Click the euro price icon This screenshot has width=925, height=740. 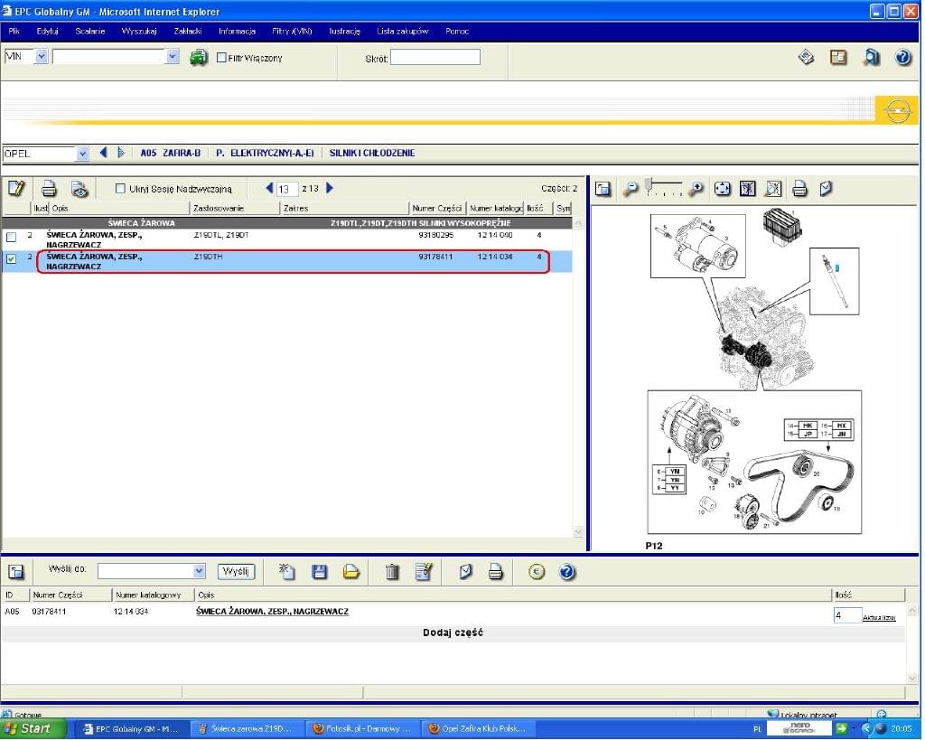[x=537, y=571]
